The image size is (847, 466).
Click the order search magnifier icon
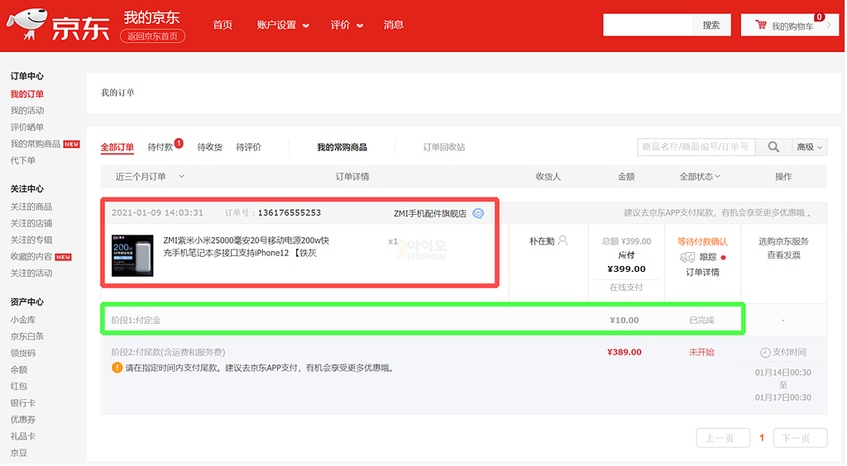773,147
